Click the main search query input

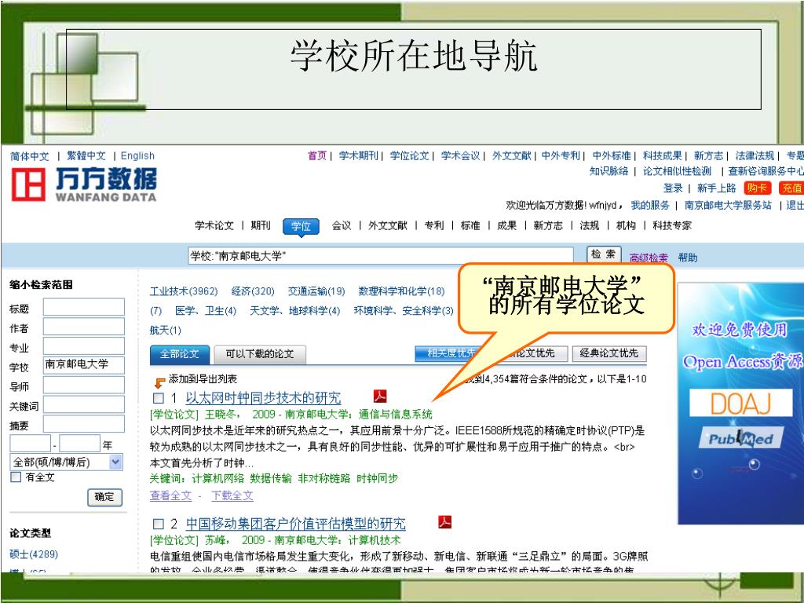click(381, 255)
